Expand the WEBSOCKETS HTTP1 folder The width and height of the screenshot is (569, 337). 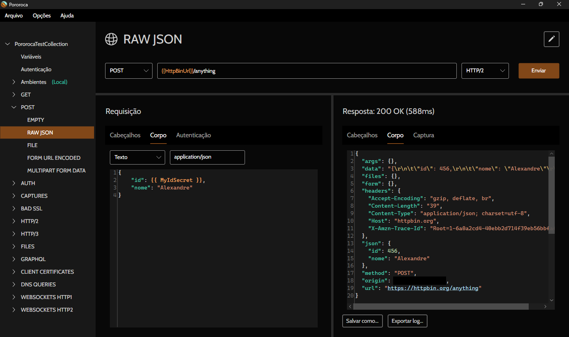click(14, 297)
